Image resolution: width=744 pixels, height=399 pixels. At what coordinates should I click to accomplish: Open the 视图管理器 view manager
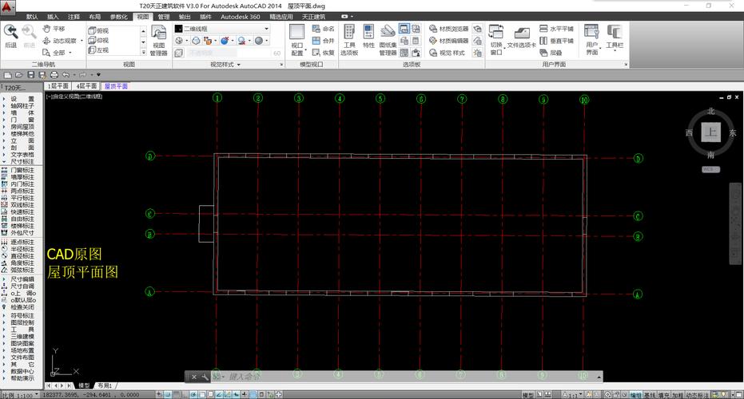coord(159,40)
